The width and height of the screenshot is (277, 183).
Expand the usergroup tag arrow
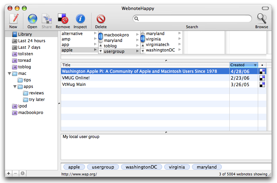coord(137,51)
